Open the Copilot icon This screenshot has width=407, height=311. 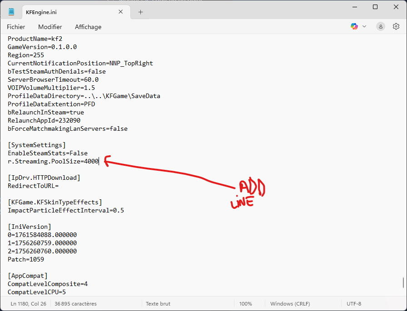tap(354, 26)
